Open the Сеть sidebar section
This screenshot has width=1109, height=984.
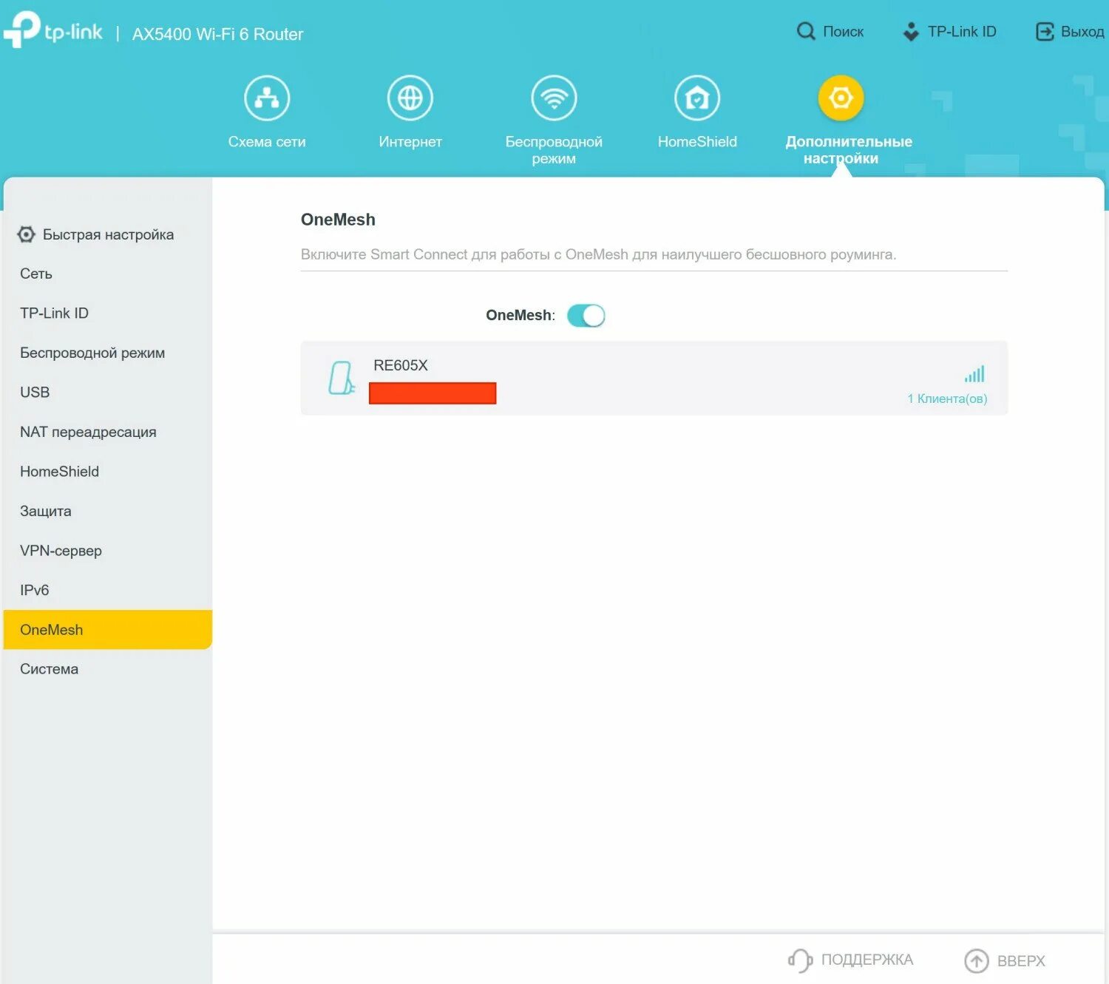click(108, 274)
